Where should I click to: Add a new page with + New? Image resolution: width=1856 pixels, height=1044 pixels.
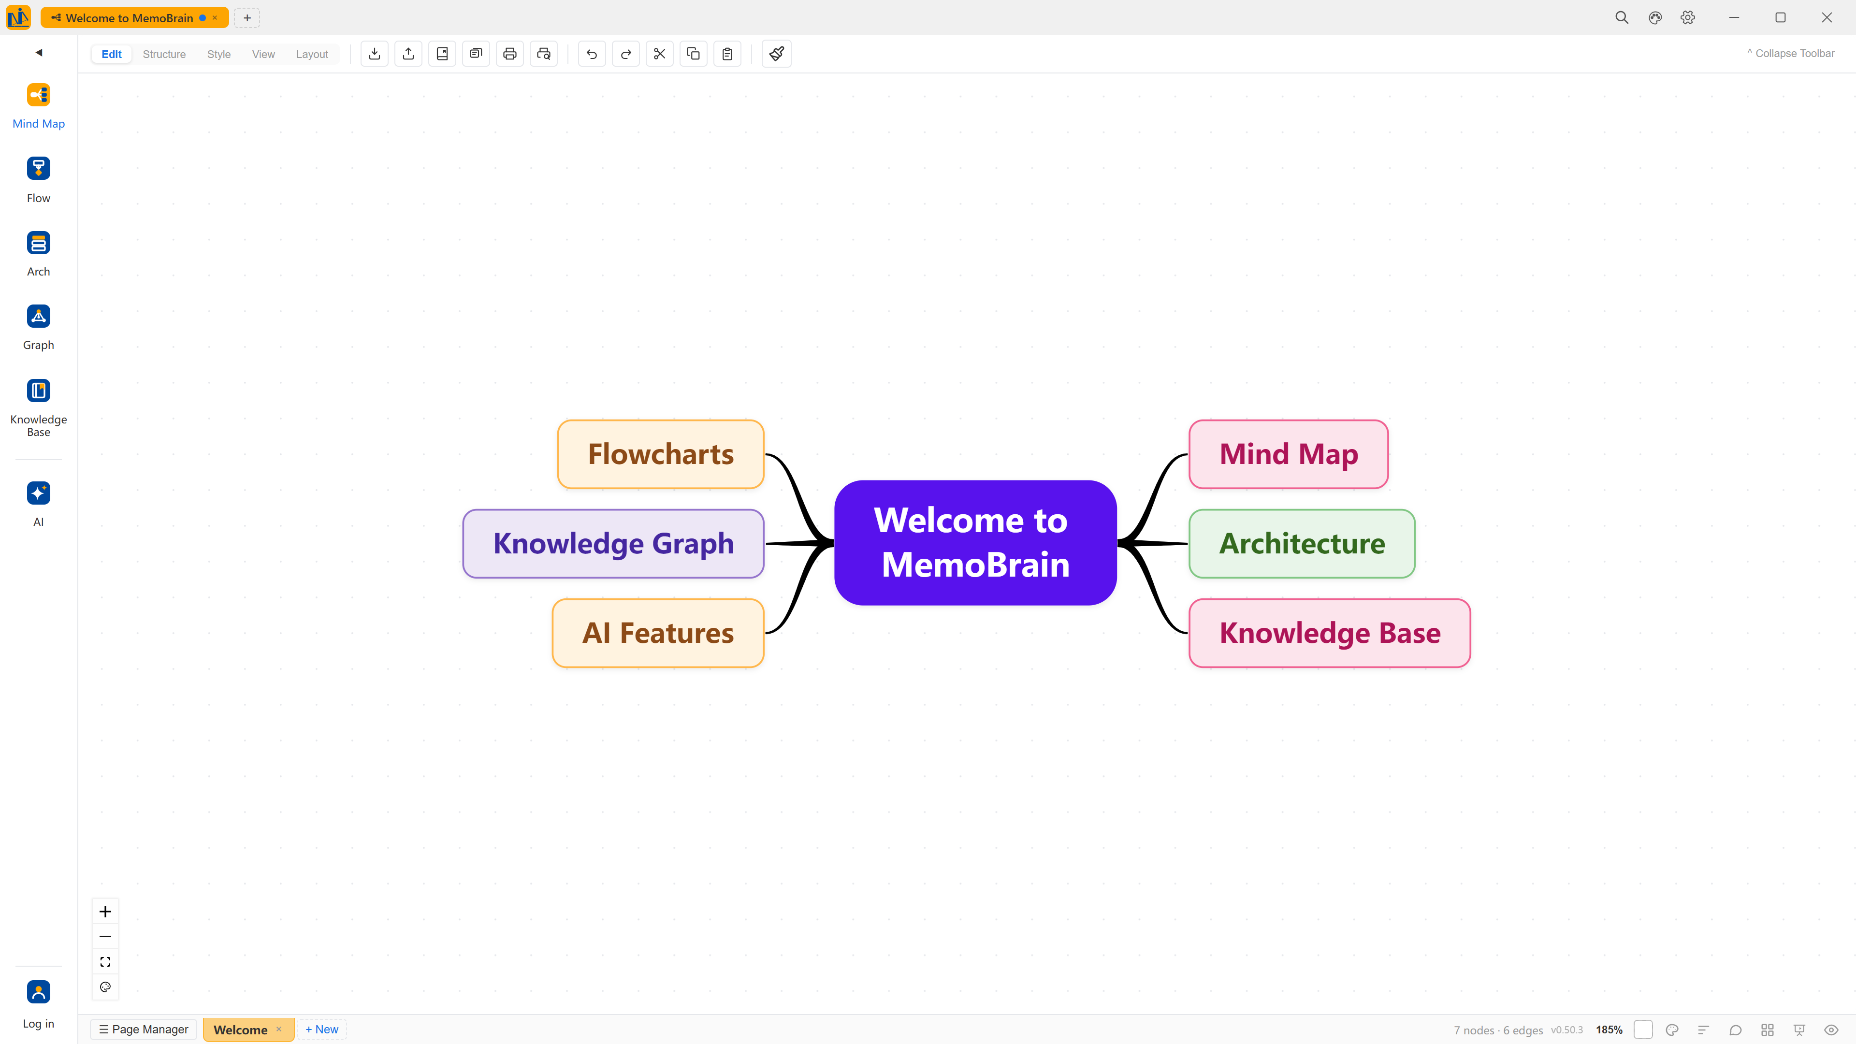321,1029
